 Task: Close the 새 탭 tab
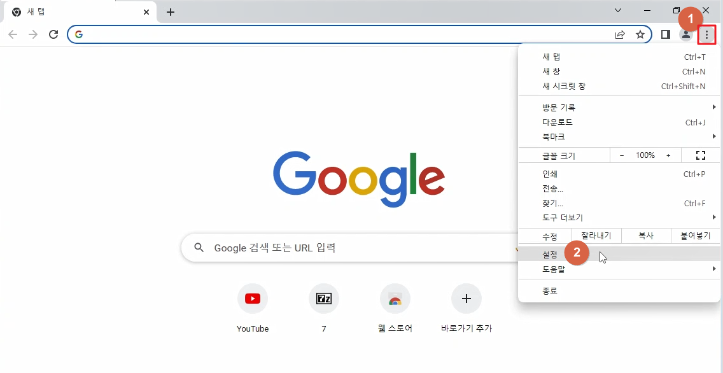(x=146, y=12)
